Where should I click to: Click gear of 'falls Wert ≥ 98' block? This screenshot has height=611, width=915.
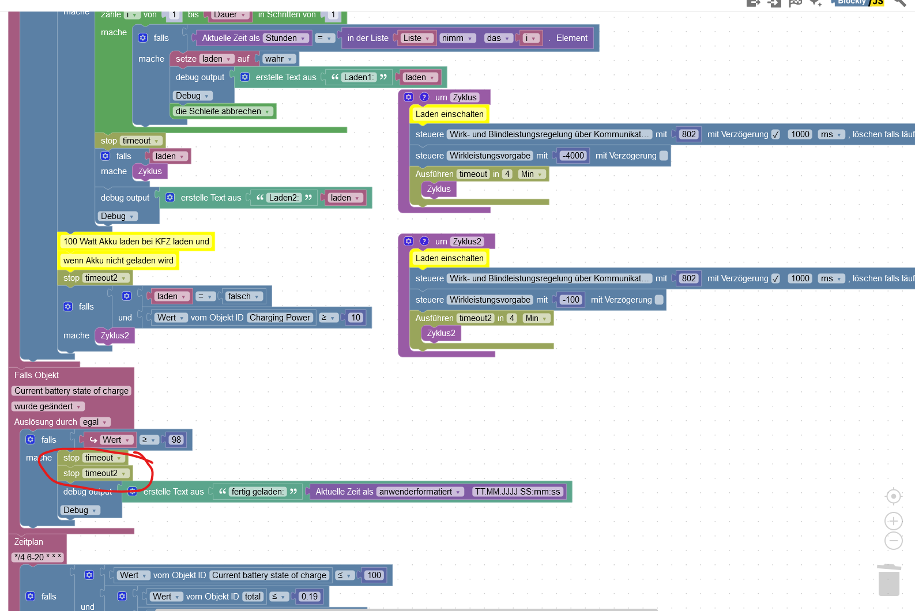pos(30,440)
